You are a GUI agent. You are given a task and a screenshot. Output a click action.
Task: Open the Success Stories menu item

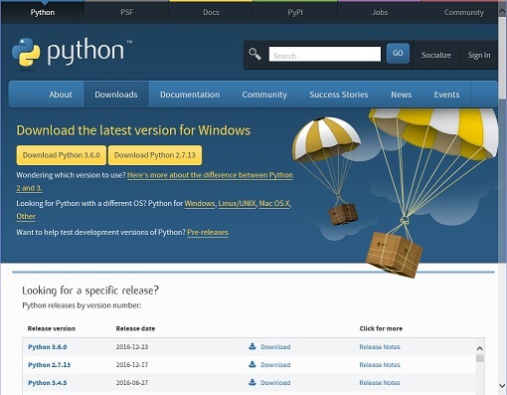[339, 95]
